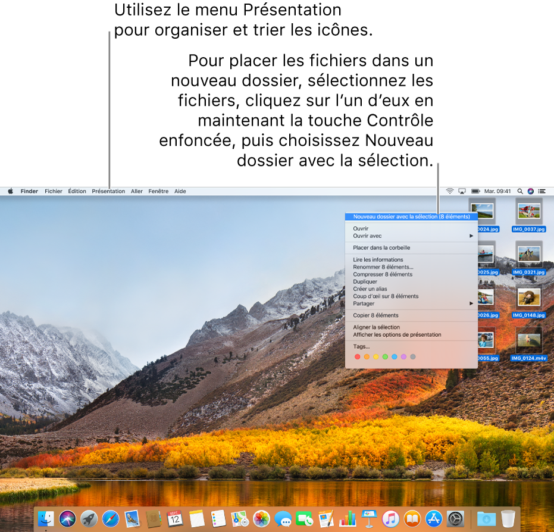Choose Dupliquer in context menu

tap(411, 281)
